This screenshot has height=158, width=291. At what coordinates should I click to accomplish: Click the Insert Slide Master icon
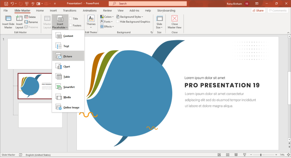(x=8, y=19)
